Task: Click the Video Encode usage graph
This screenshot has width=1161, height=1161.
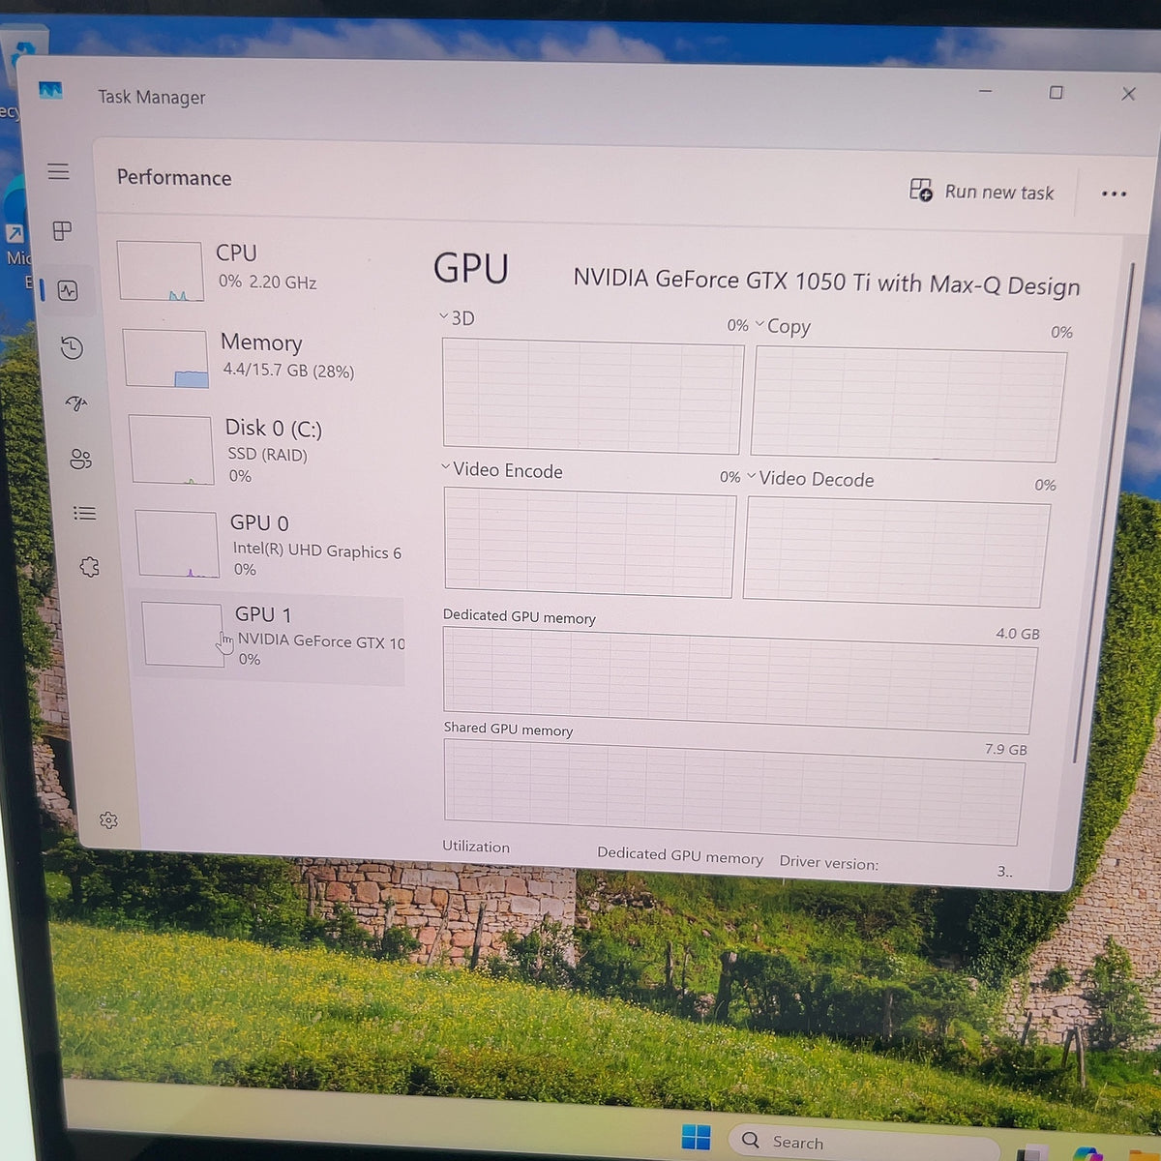Action: pos(589,542)
